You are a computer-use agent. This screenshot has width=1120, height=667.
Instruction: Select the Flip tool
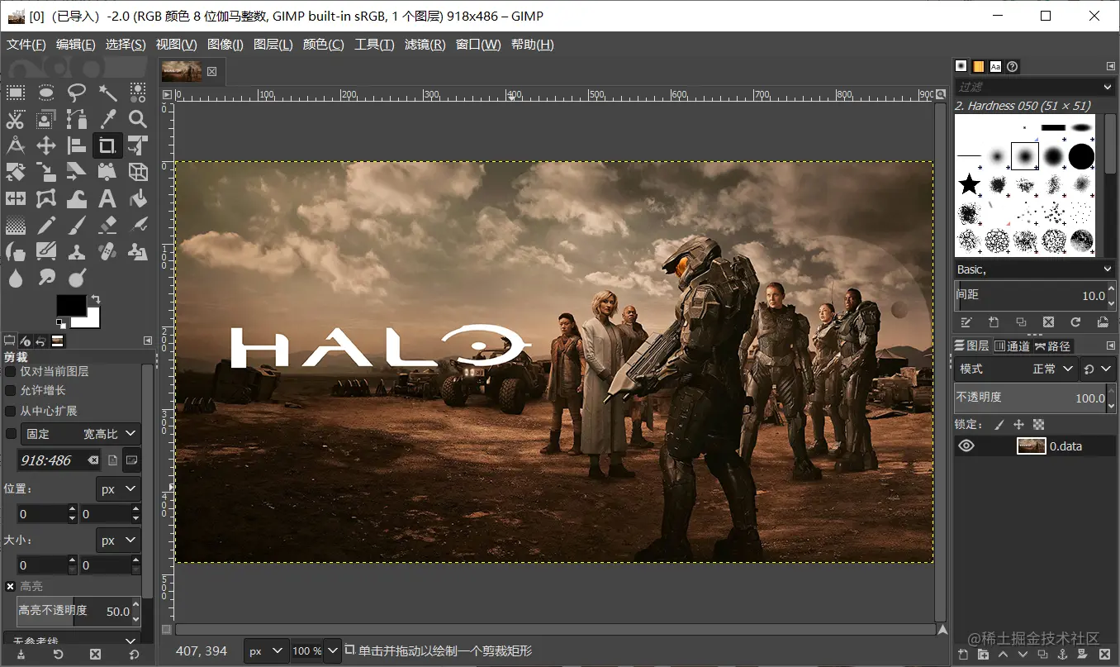[x=16, y=199]
